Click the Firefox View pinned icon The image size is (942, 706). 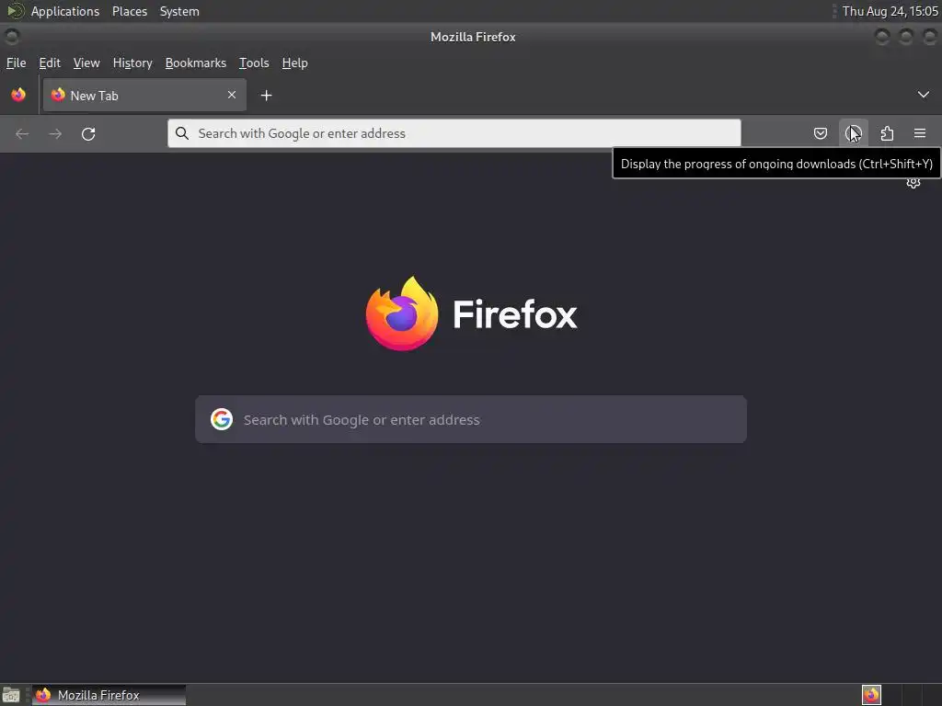[x=18, y=95]
